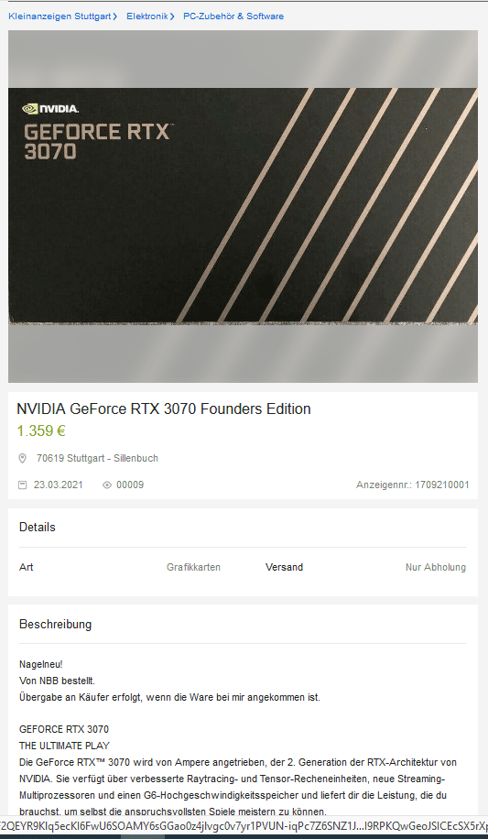Click the 70619 Stuttgart - Sillenbuch location
Viewport: 488px width, 839px height.
pos(97,459)
